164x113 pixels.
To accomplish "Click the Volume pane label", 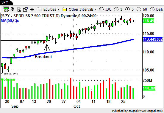I will pyautogui.click(x=8, y=79).
